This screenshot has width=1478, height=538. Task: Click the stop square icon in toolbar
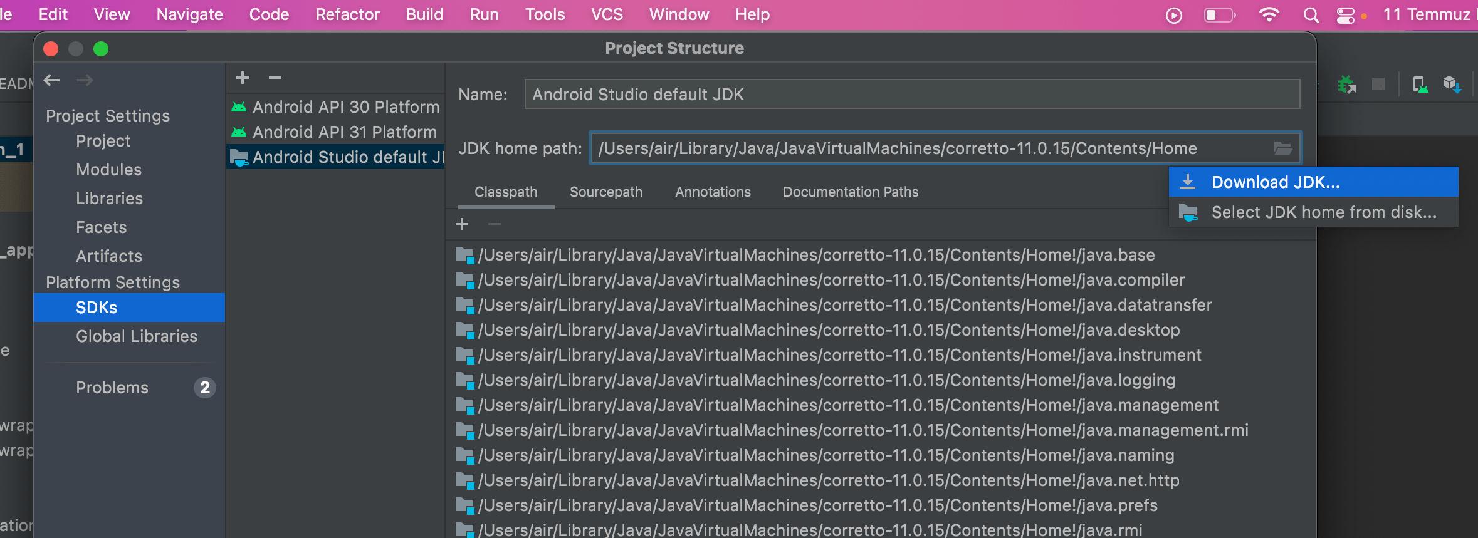click(x=1378, y=84)
